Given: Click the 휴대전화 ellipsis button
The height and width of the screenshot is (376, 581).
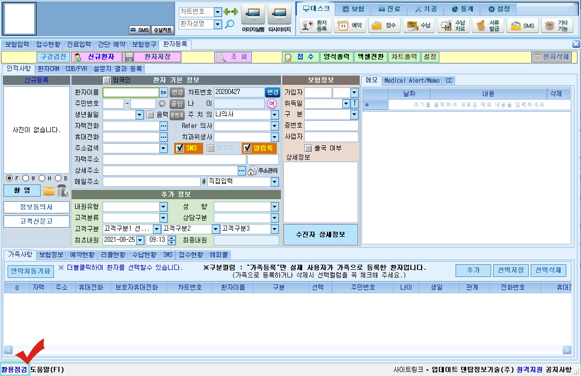Looking at the screenshot, I should [x=164, y=137].
